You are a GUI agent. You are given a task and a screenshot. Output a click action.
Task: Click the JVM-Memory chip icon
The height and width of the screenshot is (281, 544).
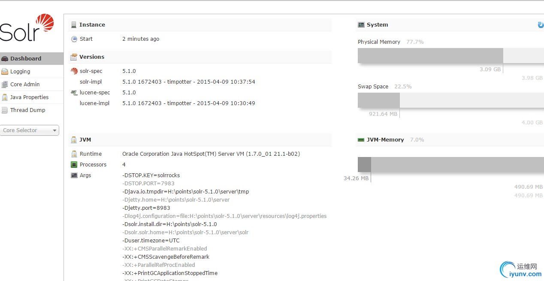[x=361, y=140]
